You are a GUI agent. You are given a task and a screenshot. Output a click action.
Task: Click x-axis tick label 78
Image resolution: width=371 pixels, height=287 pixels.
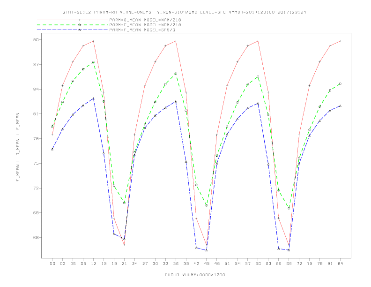[320, 264]
